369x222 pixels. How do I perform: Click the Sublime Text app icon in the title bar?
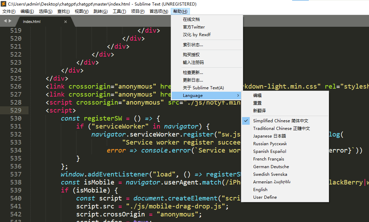(x=3, y=4)
